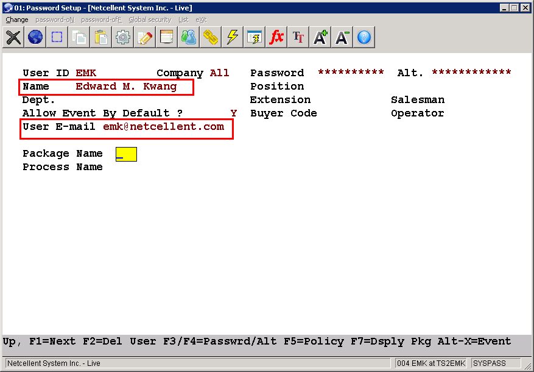This screenshot has width=534, height=372.
Task: Close the Password Setup window
Action: (525, 8)
